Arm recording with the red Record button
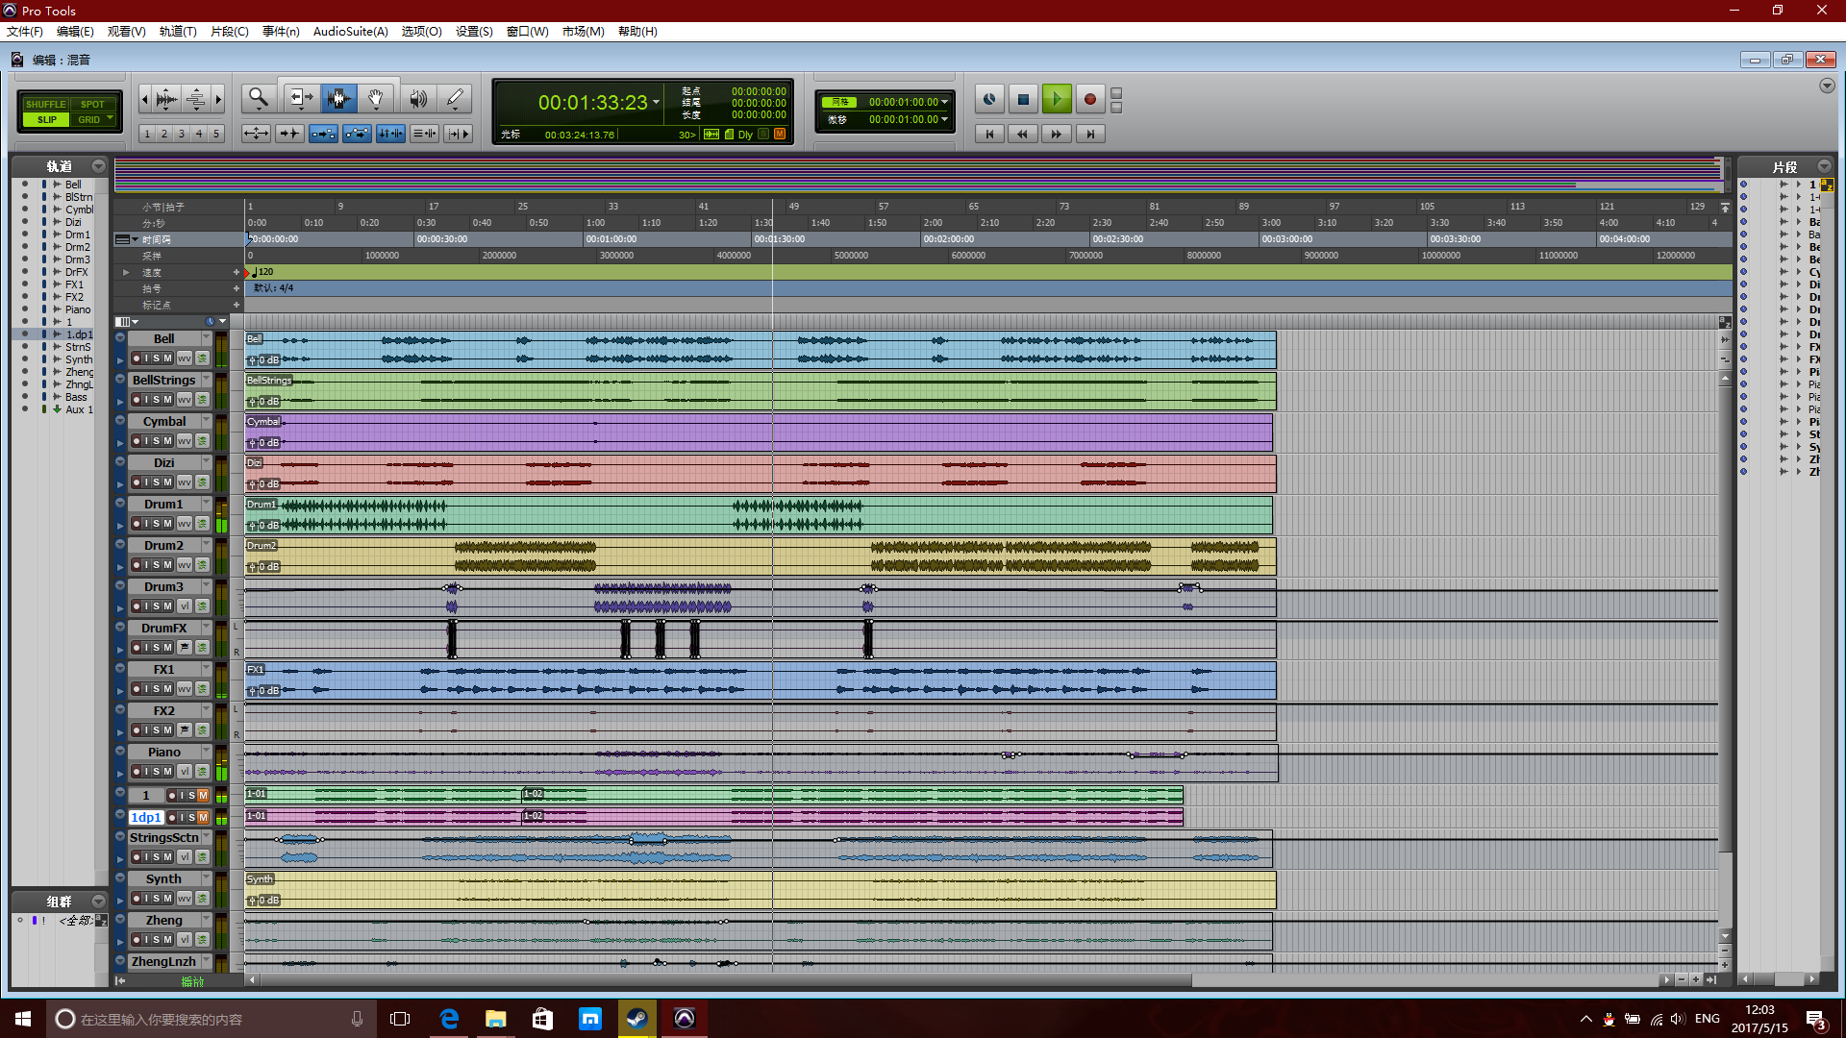This screenshot has height=1038, width=1846. point(1089,99)
